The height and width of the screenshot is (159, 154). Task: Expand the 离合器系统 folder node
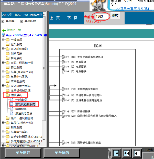[3, 81]
